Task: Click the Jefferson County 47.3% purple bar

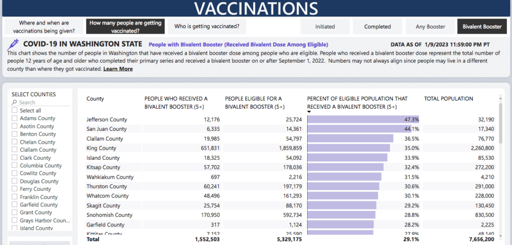Action: click(361, 120)
